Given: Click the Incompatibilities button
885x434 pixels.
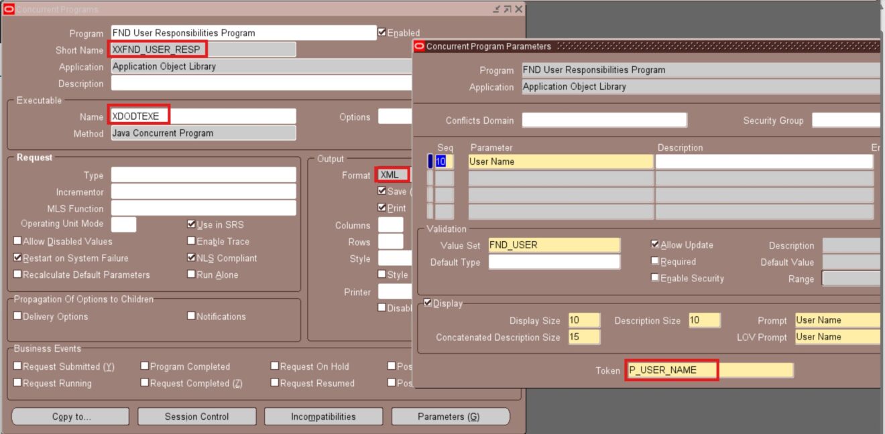Looking at the screenshot, I should coord(323,416).
